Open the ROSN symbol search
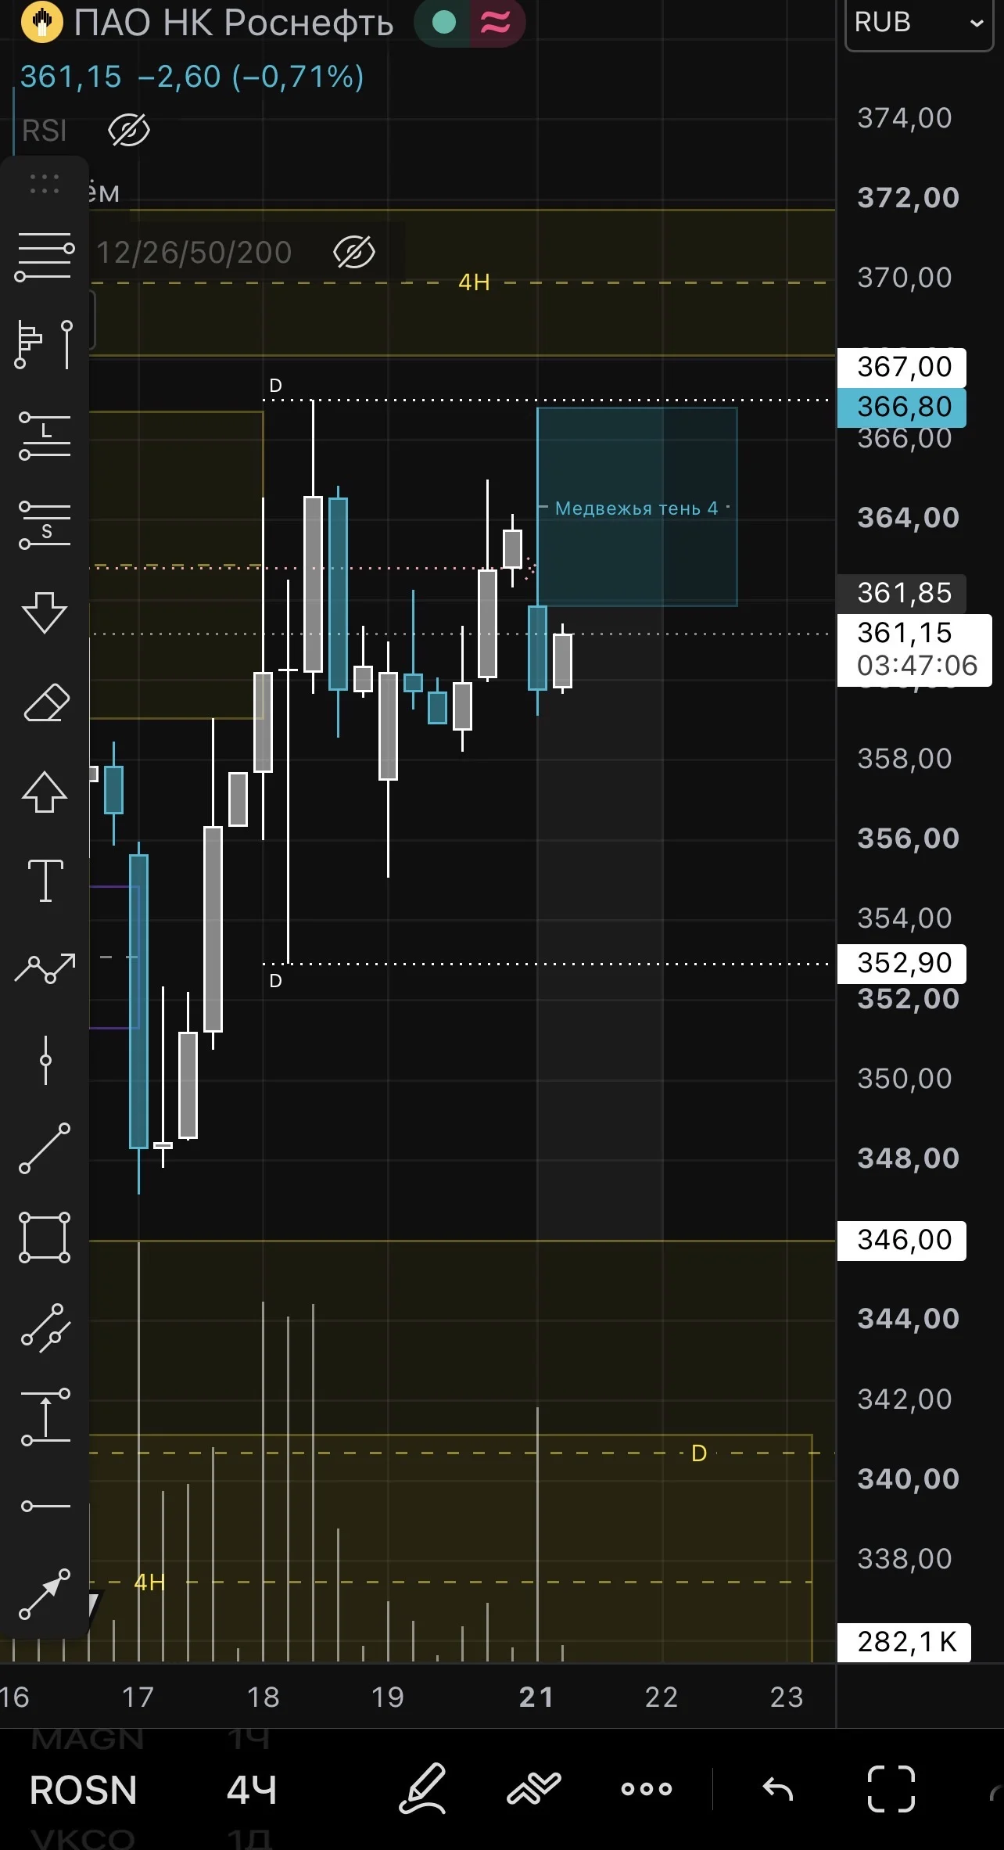The image size is (1004, 1850). point(84,1790)
